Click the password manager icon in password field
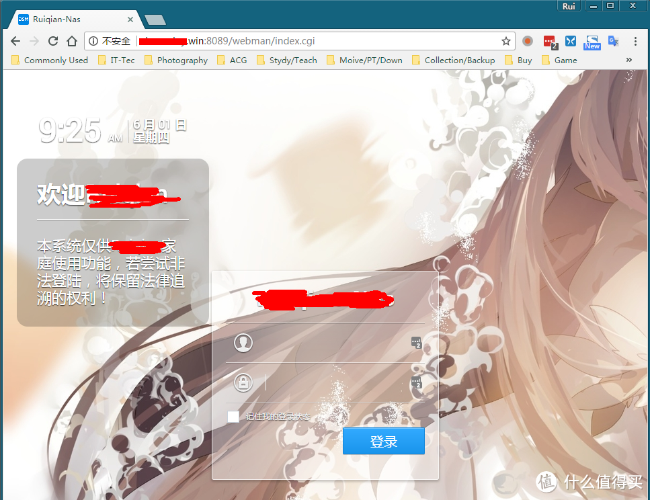Viewport: 650px width, 500px height. point(416,382)
